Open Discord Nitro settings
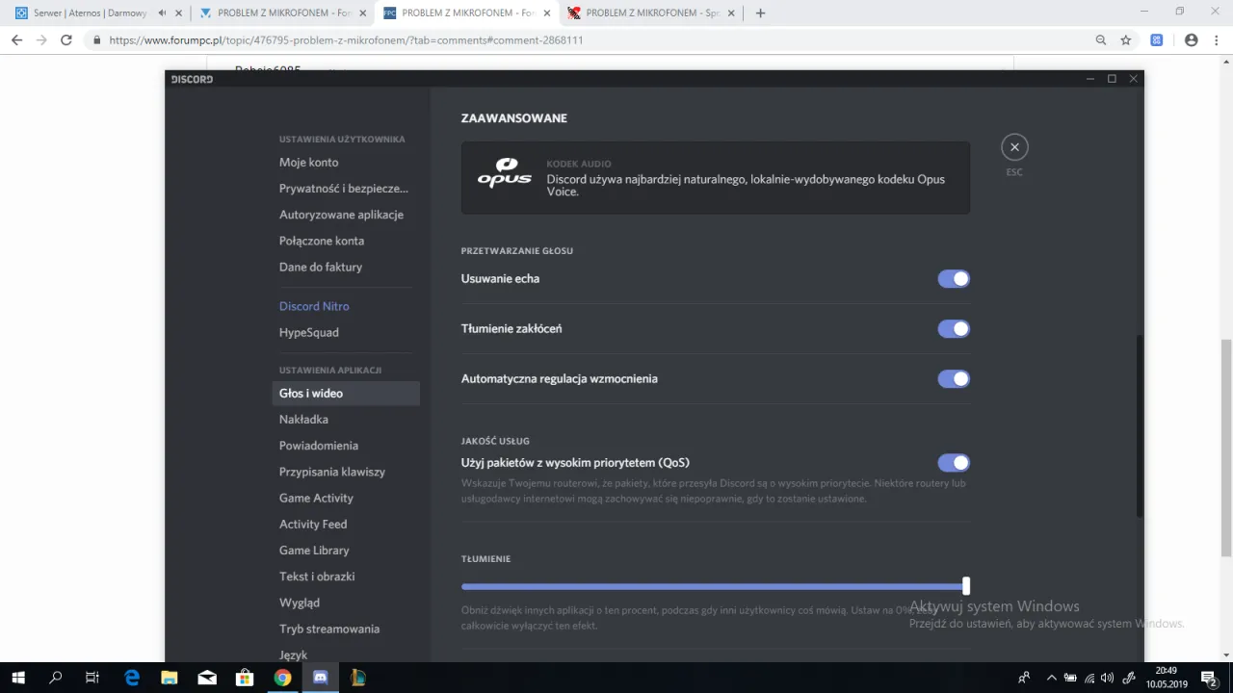The height and width of the screenshot is (693, 1233). point(314,305)
